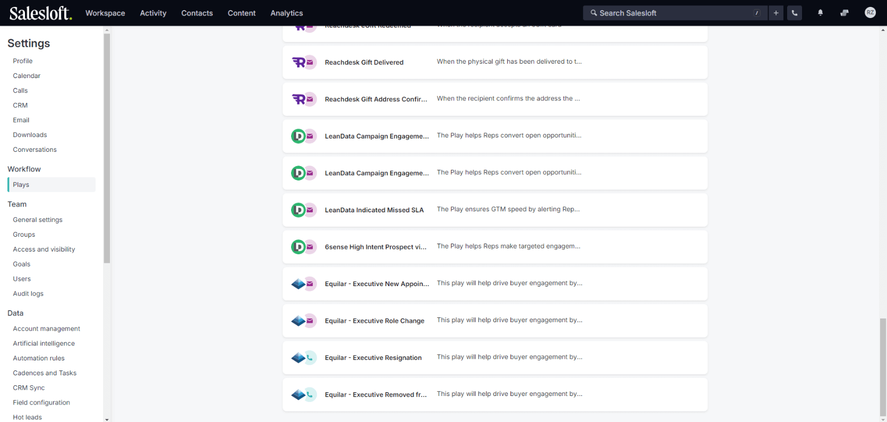Viewport: 887px width, 422px height.
Task: Open Equilar - Executive Resignation play
Action: pos(495,358)
